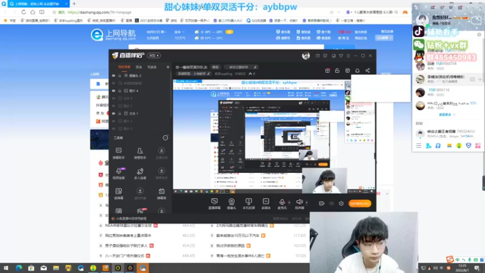Open the Windows Start menu

[6, 268]
